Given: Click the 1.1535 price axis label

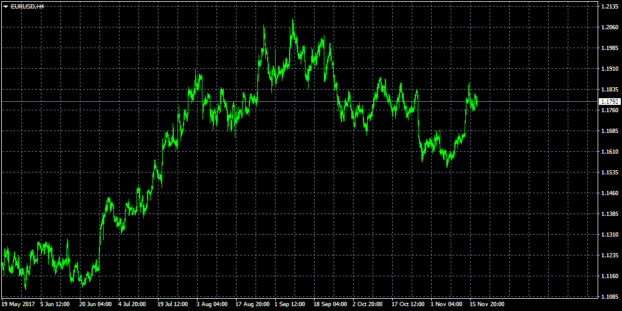Looking at the screenshot, I should tap(609, 173).
